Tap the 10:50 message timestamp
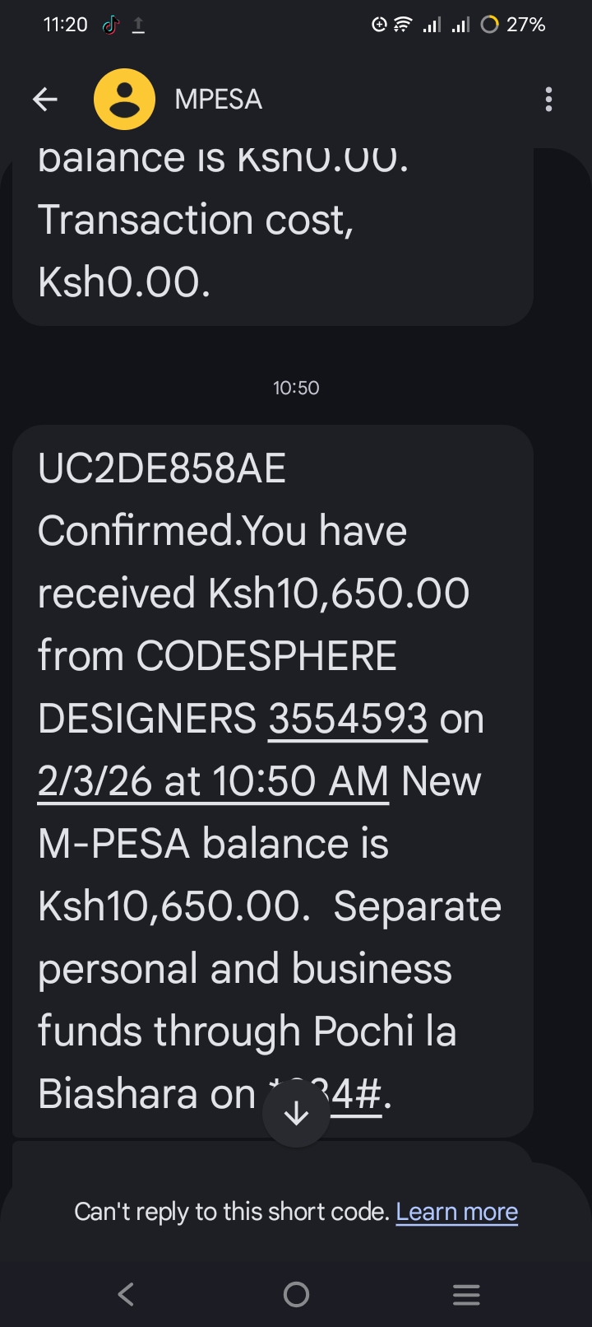Screen dimensions: 592x1327 click(296, 388)
